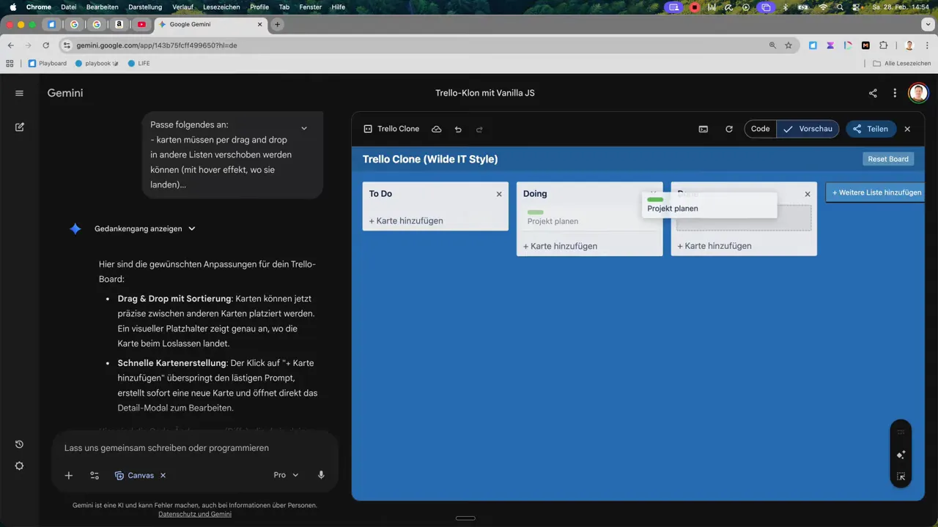Switch the canvas view to Code
The width and height of the screenshot is (938, 527).
pos(760,129)
